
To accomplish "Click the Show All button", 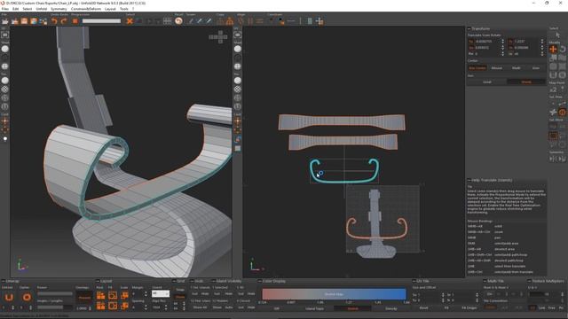I will [x=200, y=307].
